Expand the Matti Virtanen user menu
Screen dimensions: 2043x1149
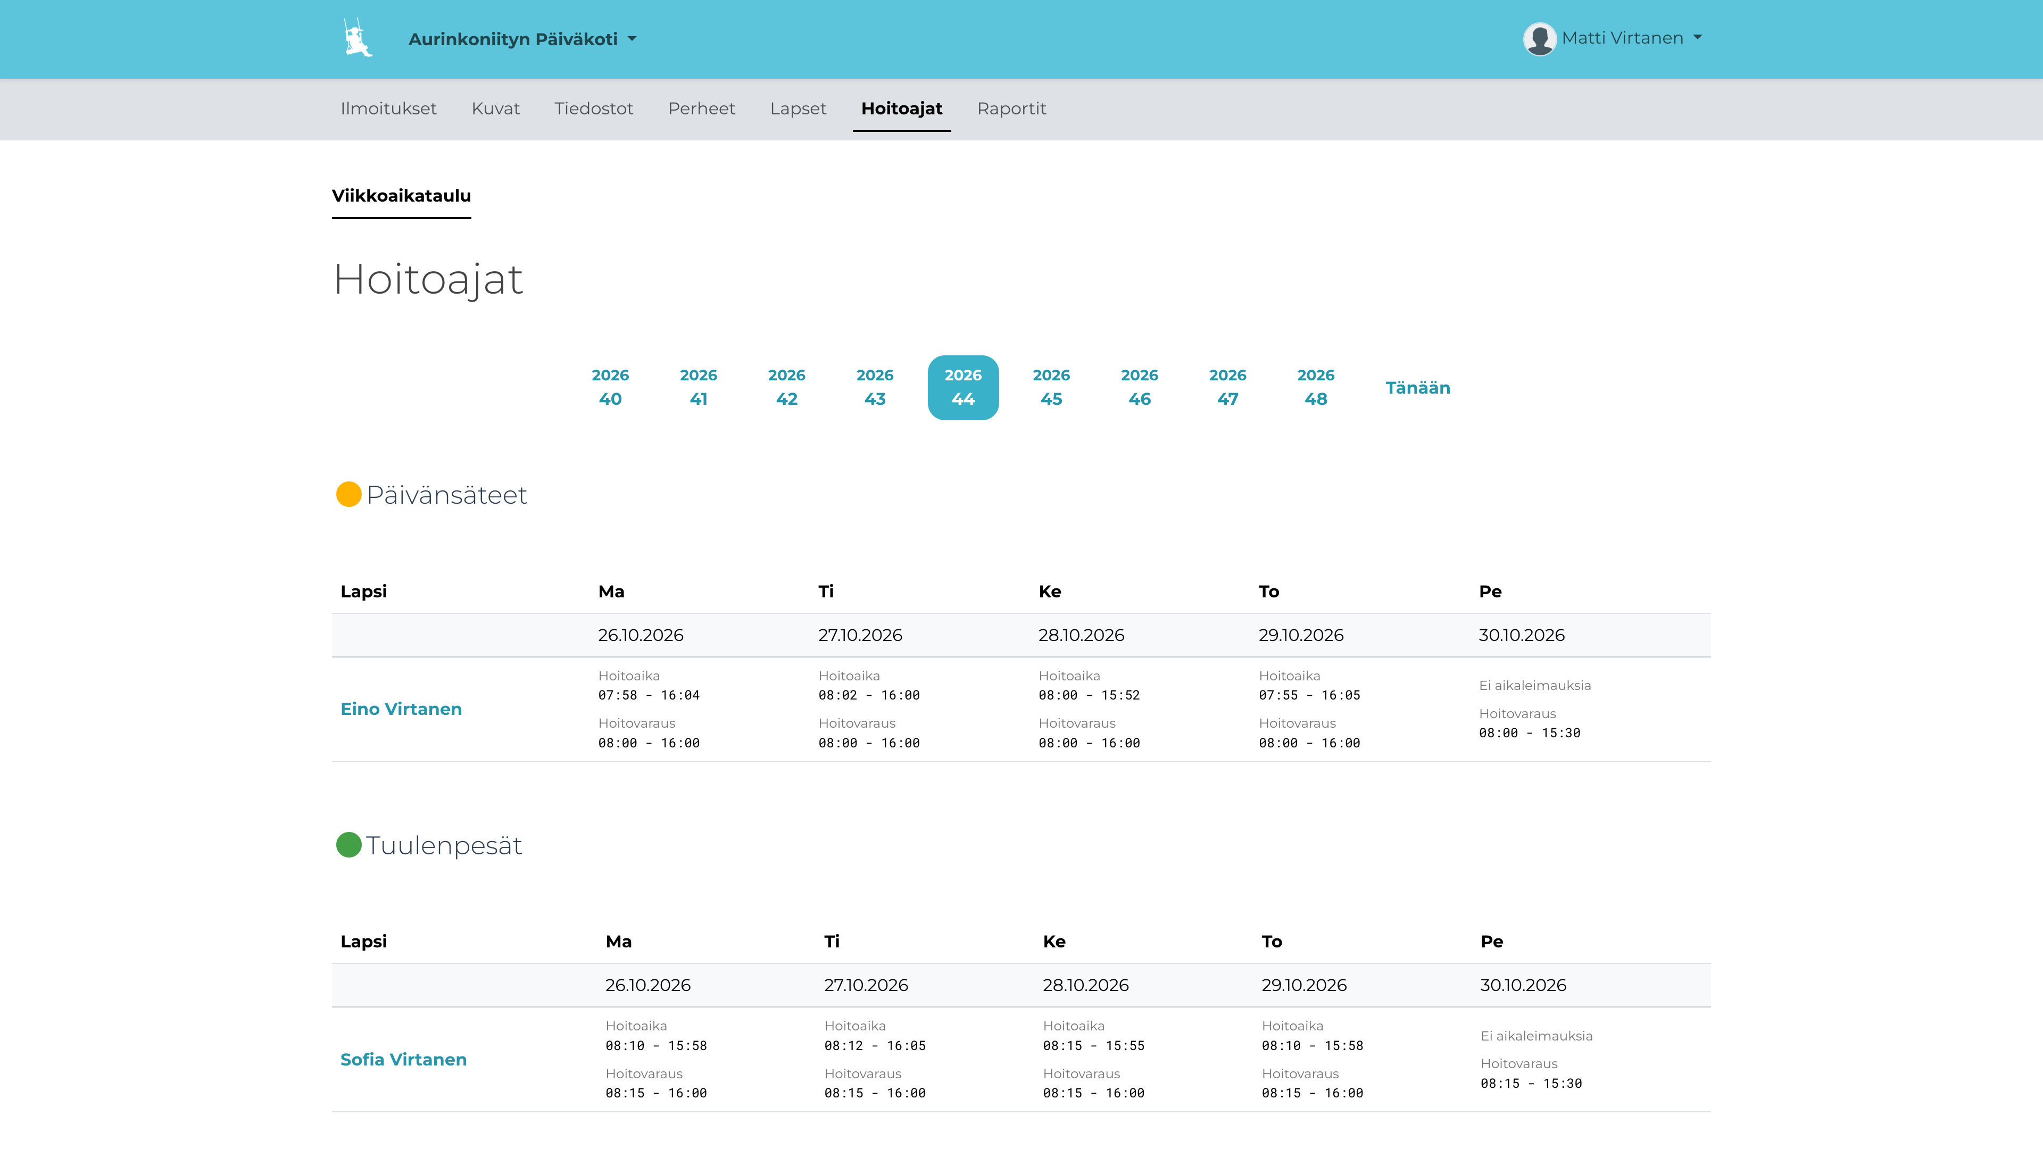(1632, 38)
